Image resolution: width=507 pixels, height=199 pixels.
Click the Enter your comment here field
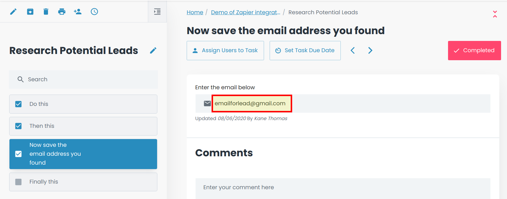pos(343,187)
